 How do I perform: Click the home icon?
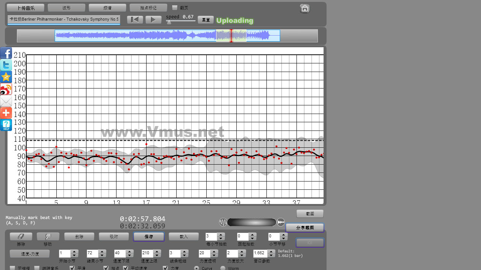(x=305, y=8)
